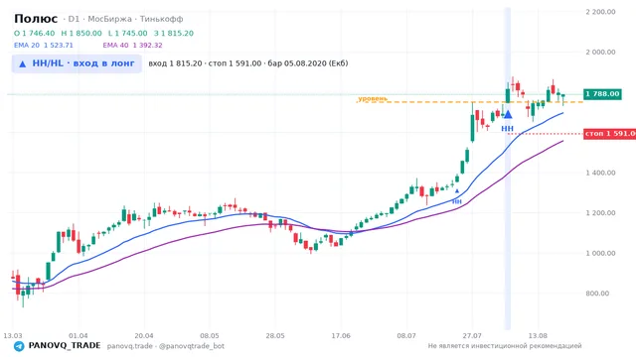Click the '2 200.00' price axis label
This screenshot has height=357, width=636.
point(600,12)
